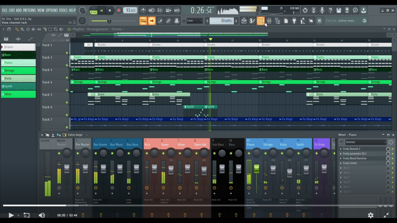The image size is (397, 223).
Task: Enable typing keyboard to piano icon
Action: (143, 21)
